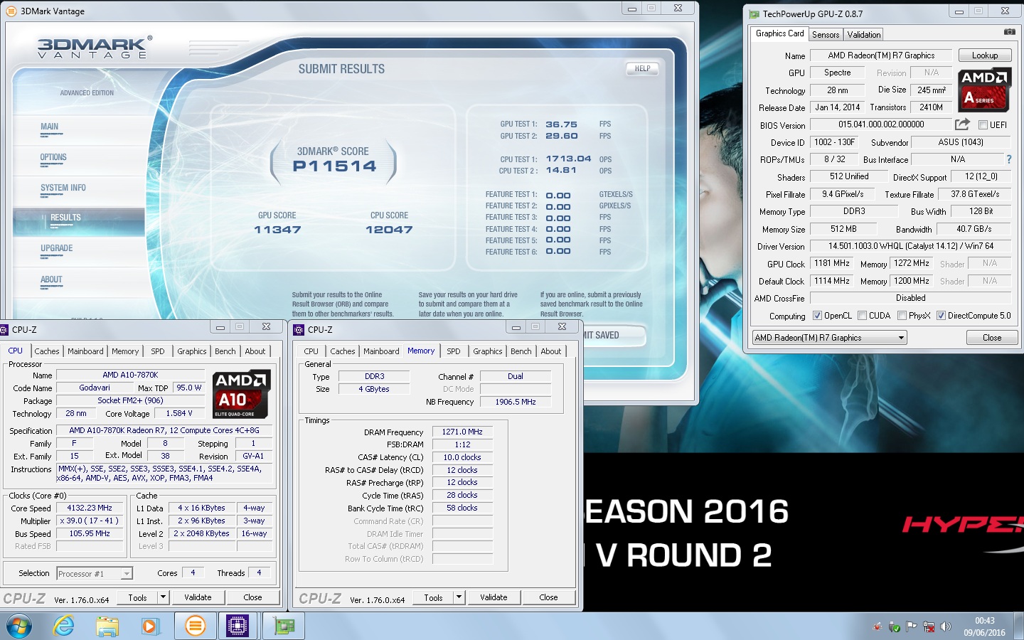Click the GPU-Z screenshot camera icon
This screenshot has height=640, width=1024.
coord(1009,32)
